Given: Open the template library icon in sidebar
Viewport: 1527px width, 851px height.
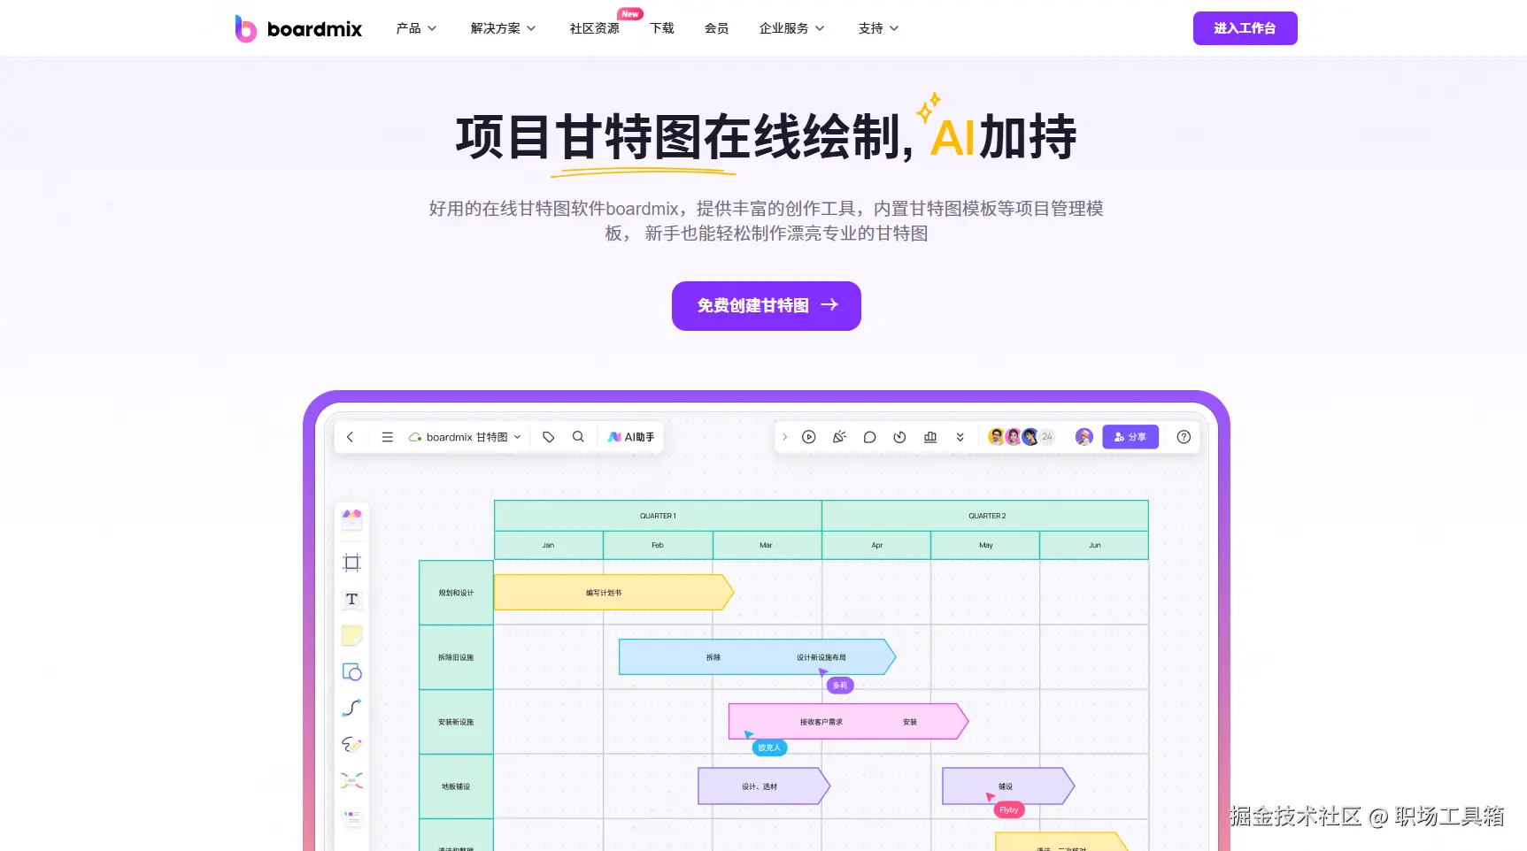Looking at the screenshot, I should (352, 519).
